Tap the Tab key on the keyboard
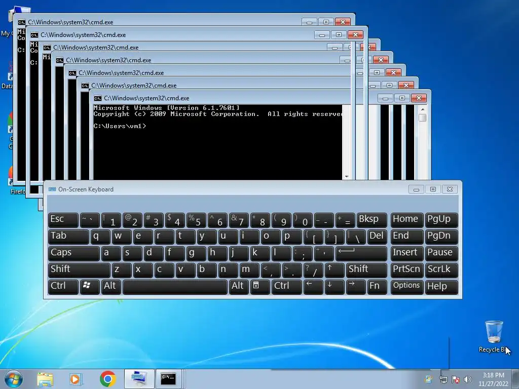 (68, 237)
